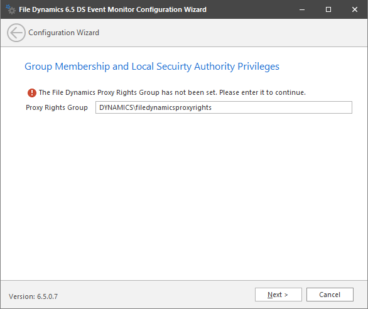Minimize the Configuration Wizard window

302,9
